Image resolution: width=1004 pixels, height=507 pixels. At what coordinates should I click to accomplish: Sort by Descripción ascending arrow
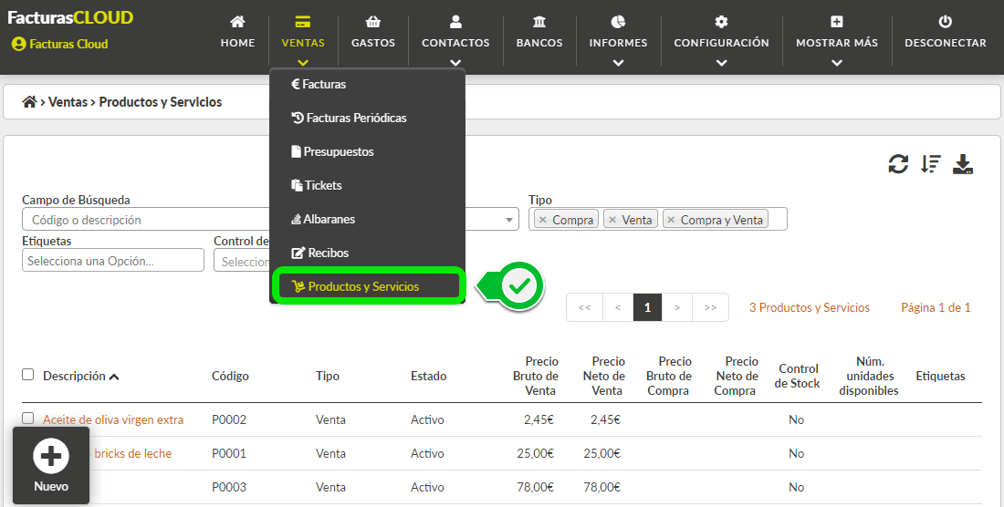(114, 377)
